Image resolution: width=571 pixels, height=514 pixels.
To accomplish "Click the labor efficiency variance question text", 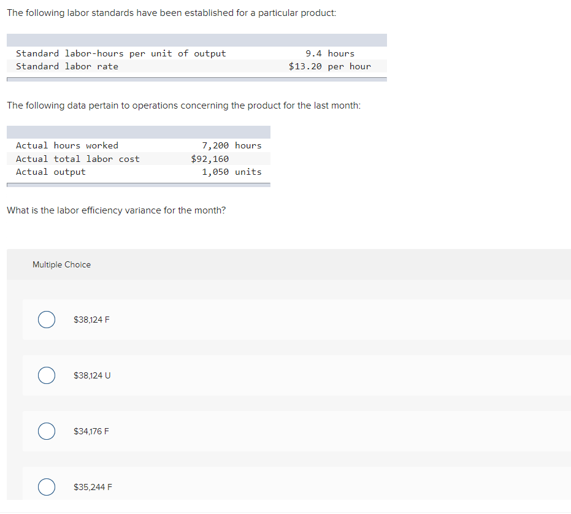I will pyautogui.click(x=116, y=210).
